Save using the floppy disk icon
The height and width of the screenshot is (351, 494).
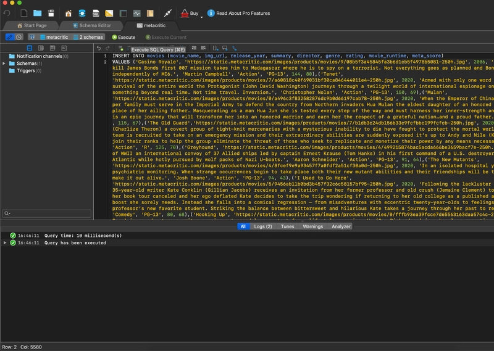[x=51, y=13]
